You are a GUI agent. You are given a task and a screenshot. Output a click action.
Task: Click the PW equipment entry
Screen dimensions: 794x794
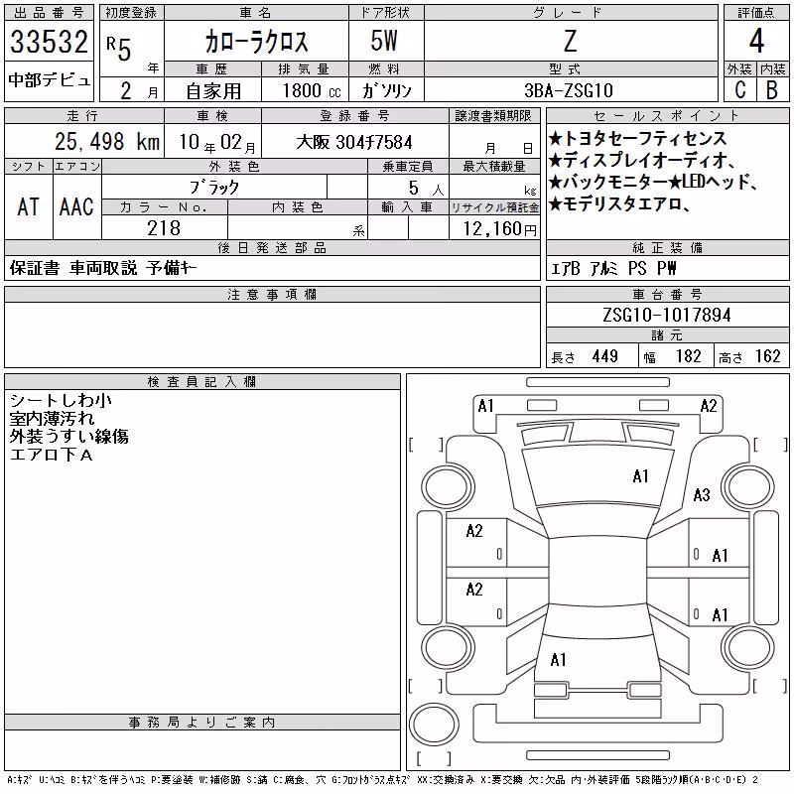(x=667, y=269)
